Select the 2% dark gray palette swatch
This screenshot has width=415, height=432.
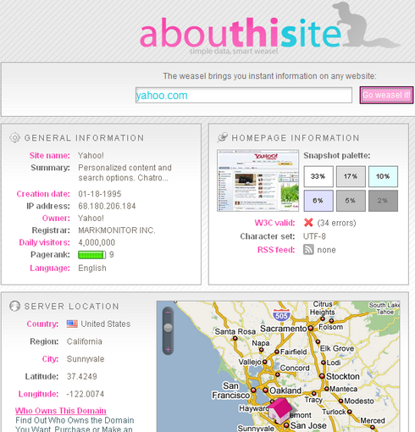tap(383, 201)
